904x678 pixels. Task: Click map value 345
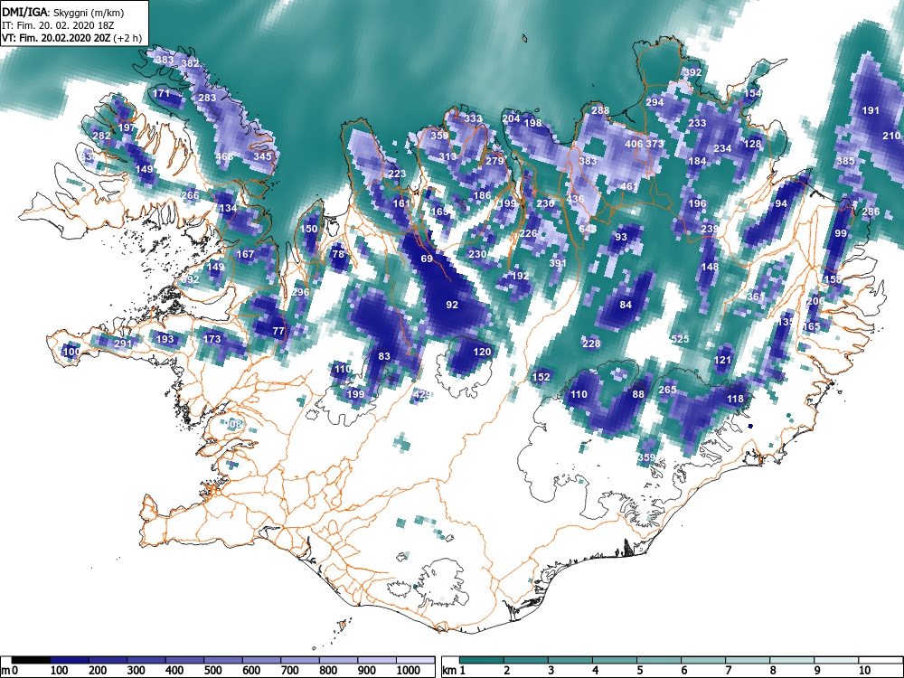[262, 156]
